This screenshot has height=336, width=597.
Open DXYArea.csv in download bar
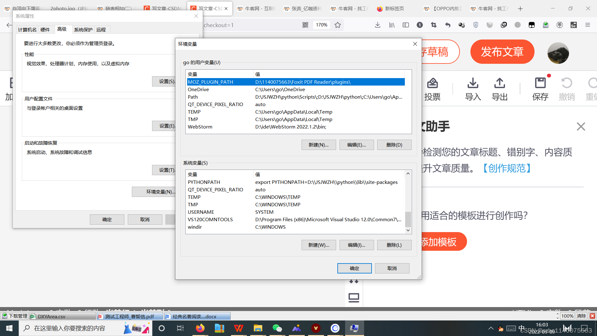pos(63,316)
